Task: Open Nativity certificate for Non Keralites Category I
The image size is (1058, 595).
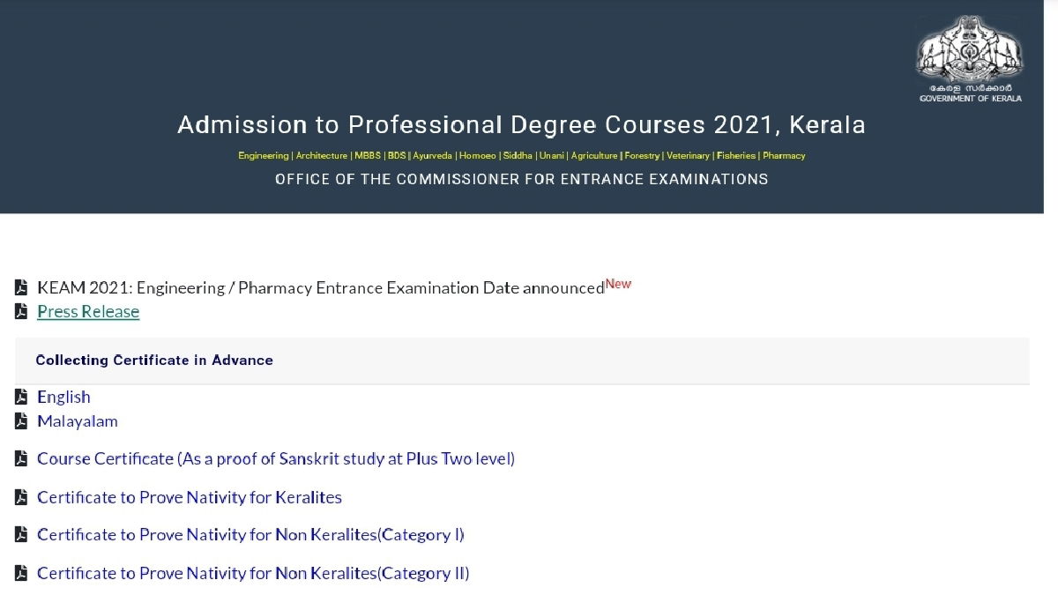Action: click(250, 535)
